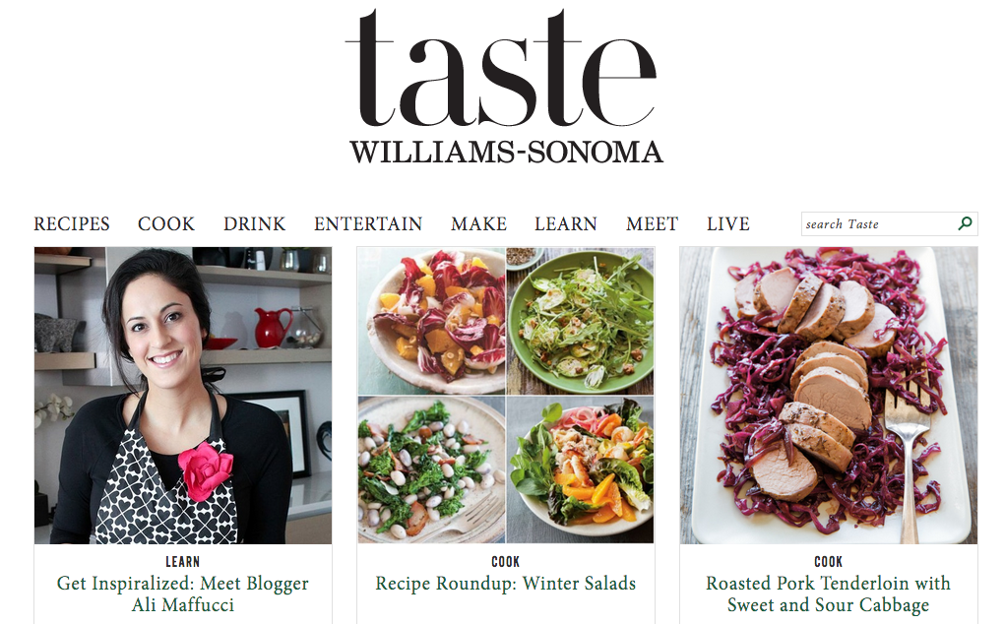Screen dimensions: 1005x624
Task: Click the COOK label above Winter Salads
Action: [x=506, y=562]
